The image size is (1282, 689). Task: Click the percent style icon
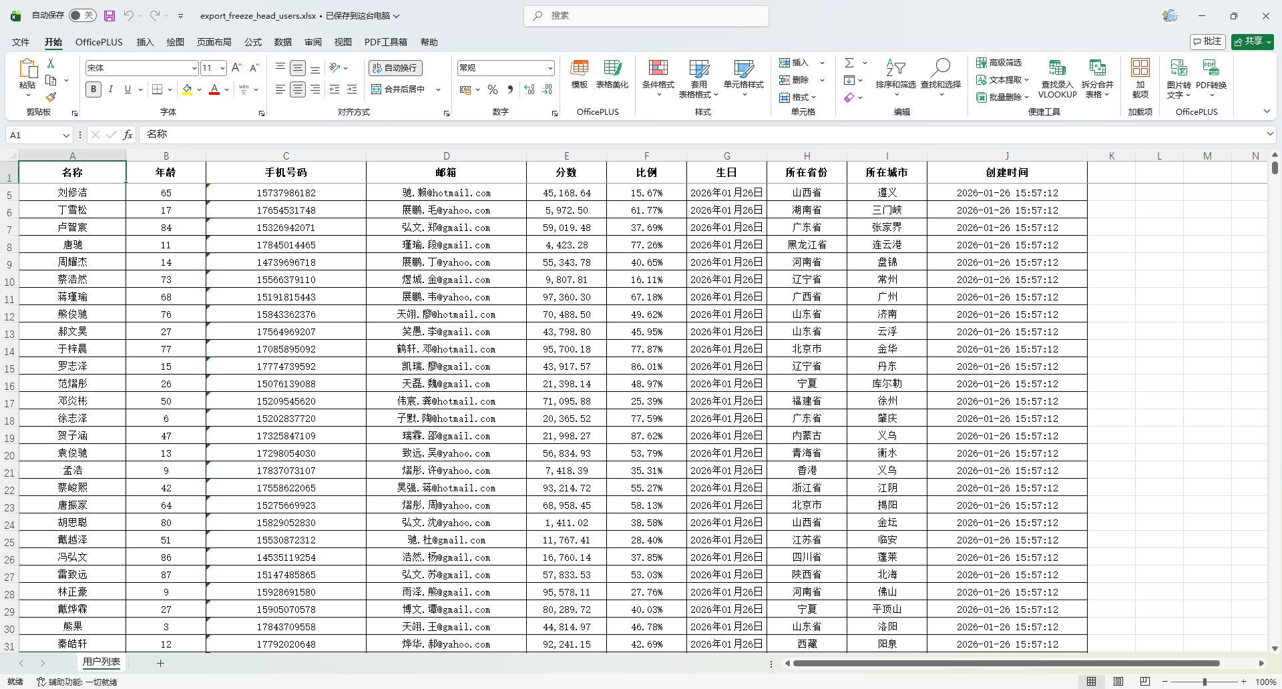tap(493, 89)
